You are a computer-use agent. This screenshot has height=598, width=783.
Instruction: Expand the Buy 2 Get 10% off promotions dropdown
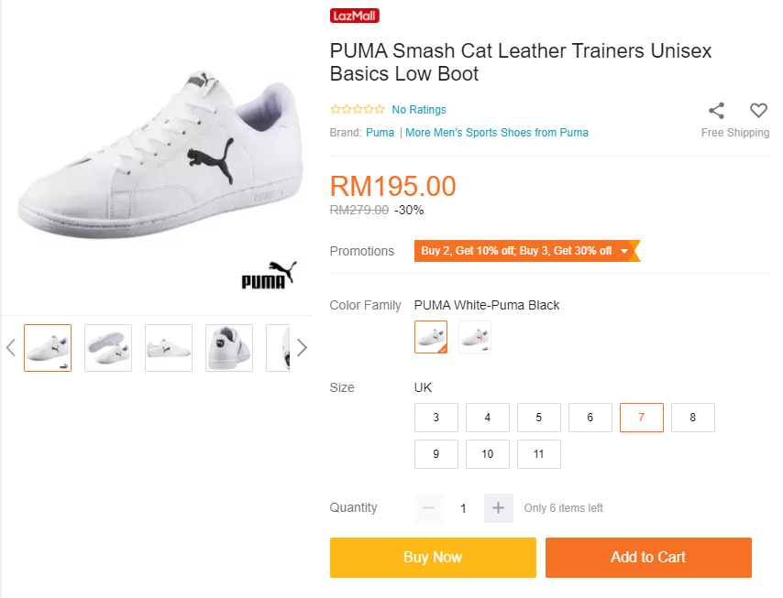click(x=625, y=251)
